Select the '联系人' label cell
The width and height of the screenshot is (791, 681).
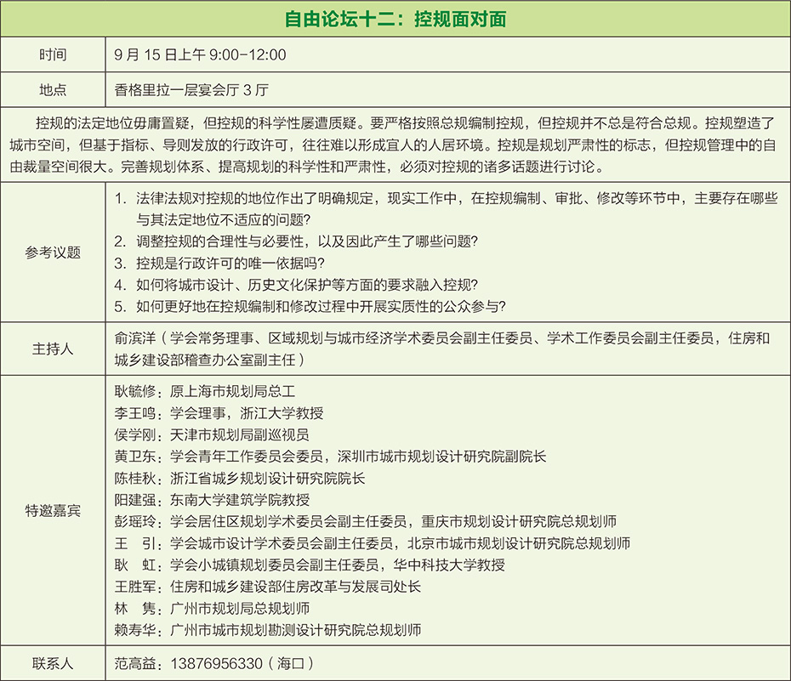point(53,663)
